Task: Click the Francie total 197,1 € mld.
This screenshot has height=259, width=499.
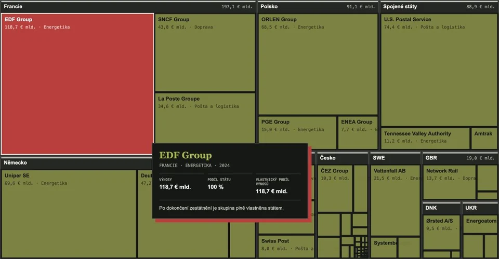Action: (237, 7)
